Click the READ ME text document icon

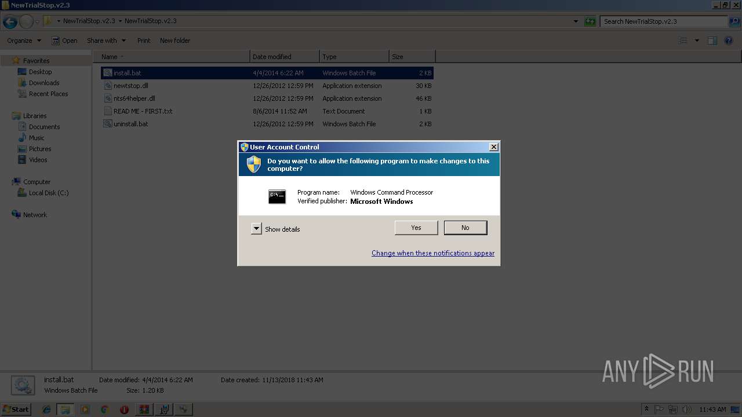coord(108,111)
